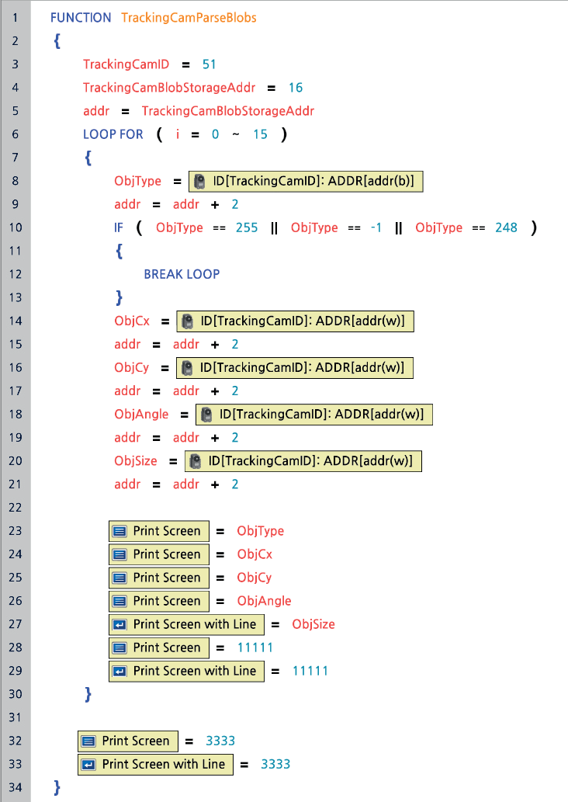Viewport: 568px width, 802px height.
Task: Select the BREAK LOOP statement
Action: [x=182, y=274]
